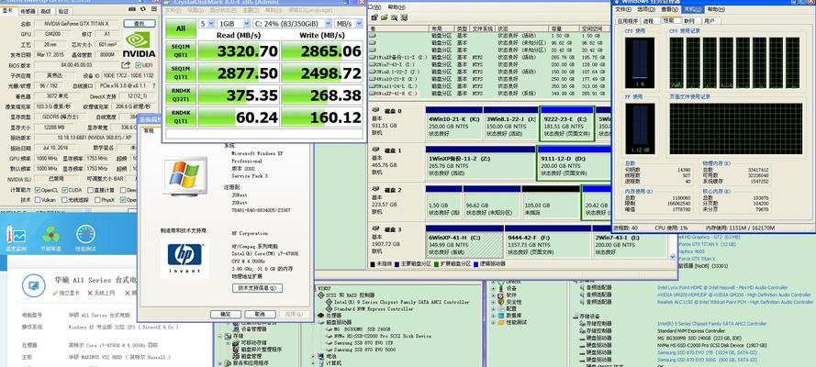Select the 4Win10-21-K (K:) partition on disk 0

tap(453, 123)
